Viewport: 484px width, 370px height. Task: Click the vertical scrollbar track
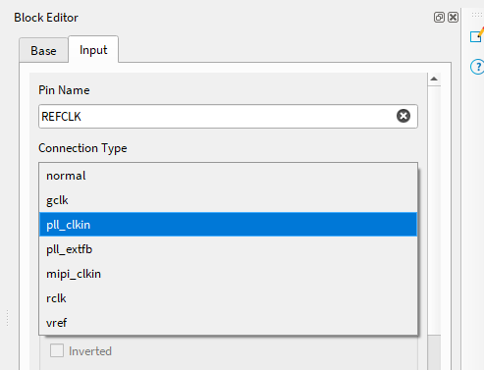(x=434, y=209)
